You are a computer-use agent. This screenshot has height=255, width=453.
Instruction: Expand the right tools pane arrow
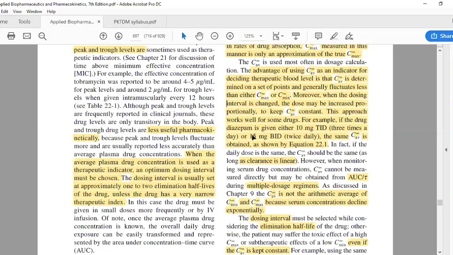pyautogui.click(x=446, y=150)
